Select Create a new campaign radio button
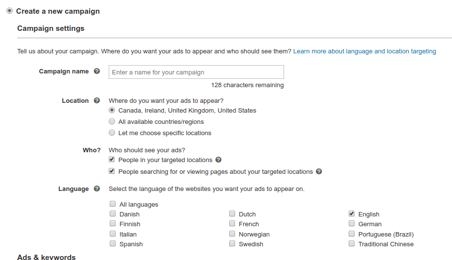452x260 pixels. click(9, 11)
